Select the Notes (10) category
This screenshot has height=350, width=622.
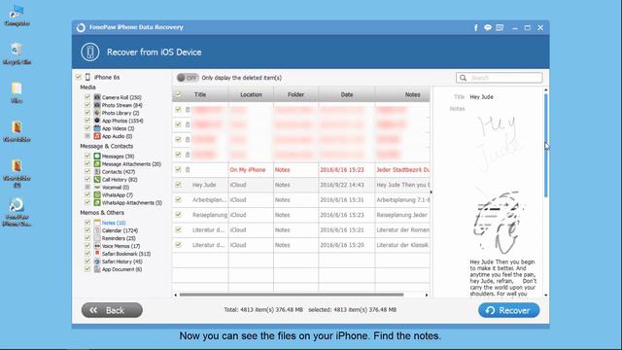(114, 223)
